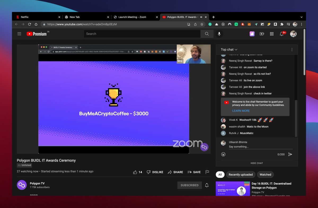The image size is (318, 208).
Task: Switch to Launch Meeting - Zoom tab
Action: (136, 17)
